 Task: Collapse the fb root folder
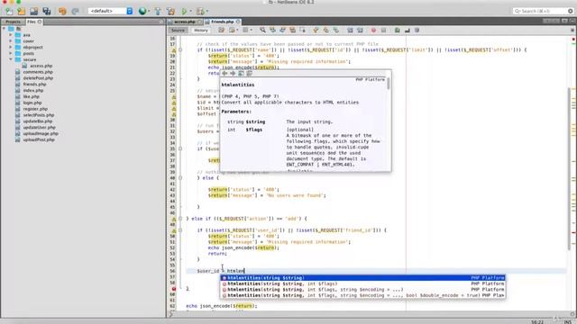[x=4, y=29]
